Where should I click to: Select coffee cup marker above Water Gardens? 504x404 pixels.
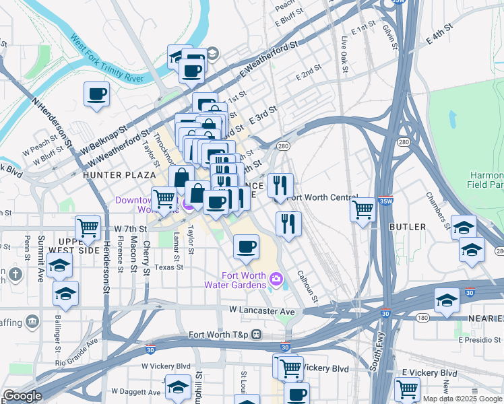247,247
